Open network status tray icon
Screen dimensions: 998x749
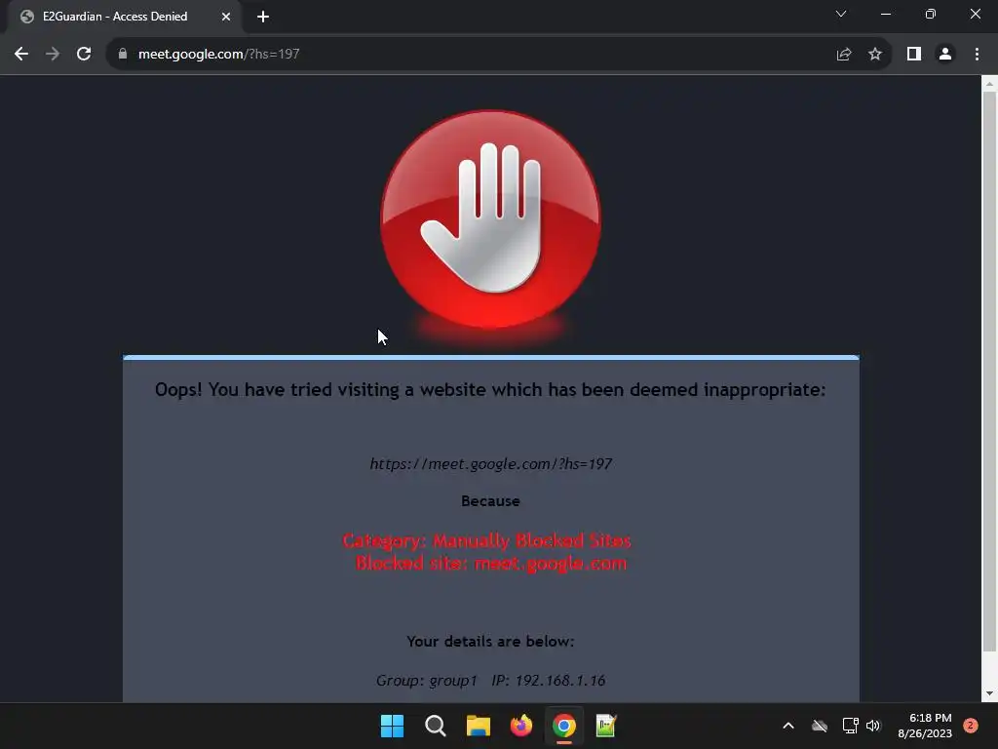click(850, 726)
